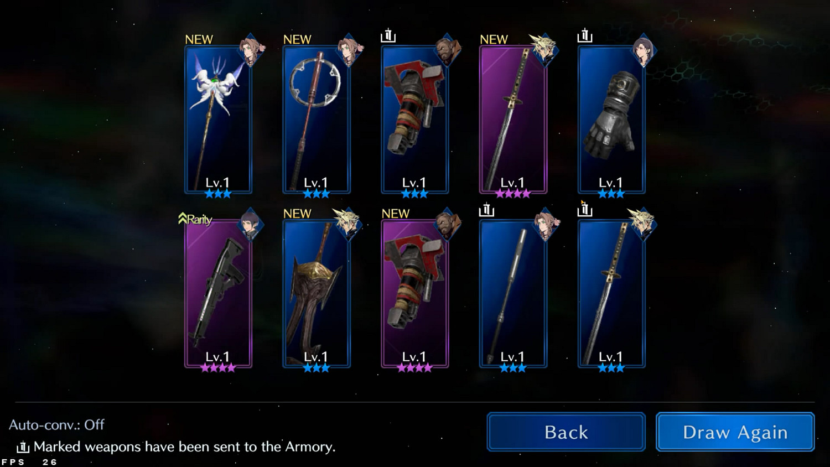Click the armory icon above the metal rod
The image size is (830, 467).
click(x=486, y=210)
